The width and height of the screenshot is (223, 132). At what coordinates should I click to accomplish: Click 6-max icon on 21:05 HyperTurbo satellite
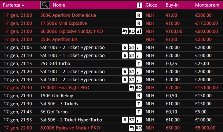point(125,48)
